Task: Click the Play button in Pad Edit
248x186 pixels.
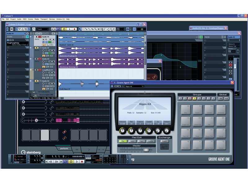Action: click(123, 141)
